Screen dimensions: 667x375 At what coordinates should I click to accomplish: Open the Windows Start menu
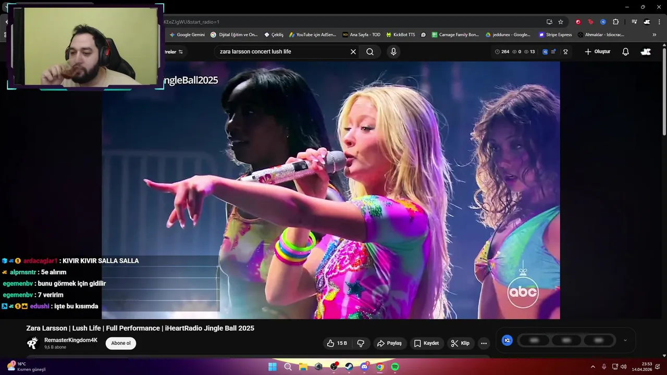click(x=273, y=367)
